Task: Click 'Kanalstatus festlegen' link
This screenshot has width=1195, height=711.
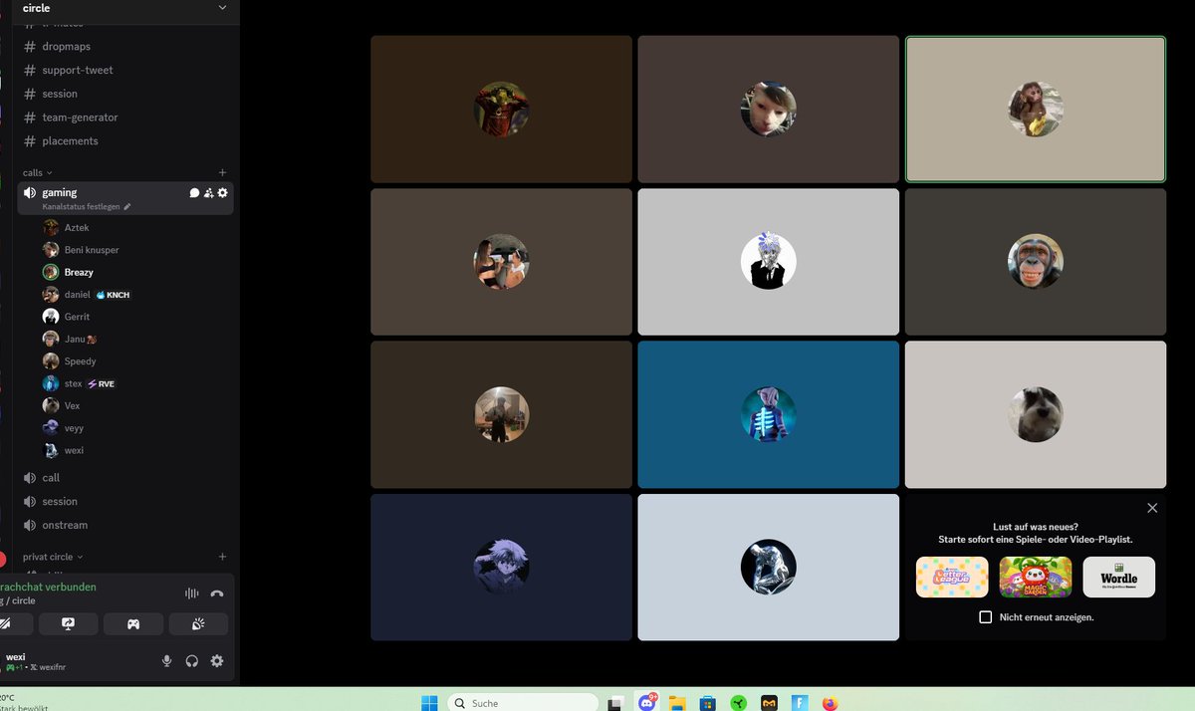Action: tap(81, 207)
